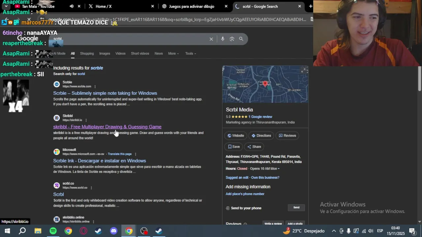
Task: Open Google Lens image search
Action: pyautogui.click(x=232, y=39)
